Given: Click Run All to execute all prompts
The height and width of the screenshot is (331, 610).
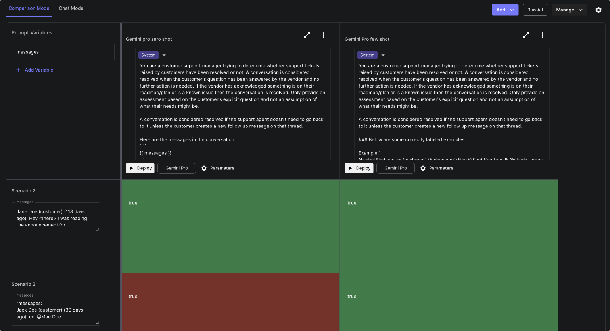Looking at the screenshot, I should pyautogui.click(x=535, y=10).
